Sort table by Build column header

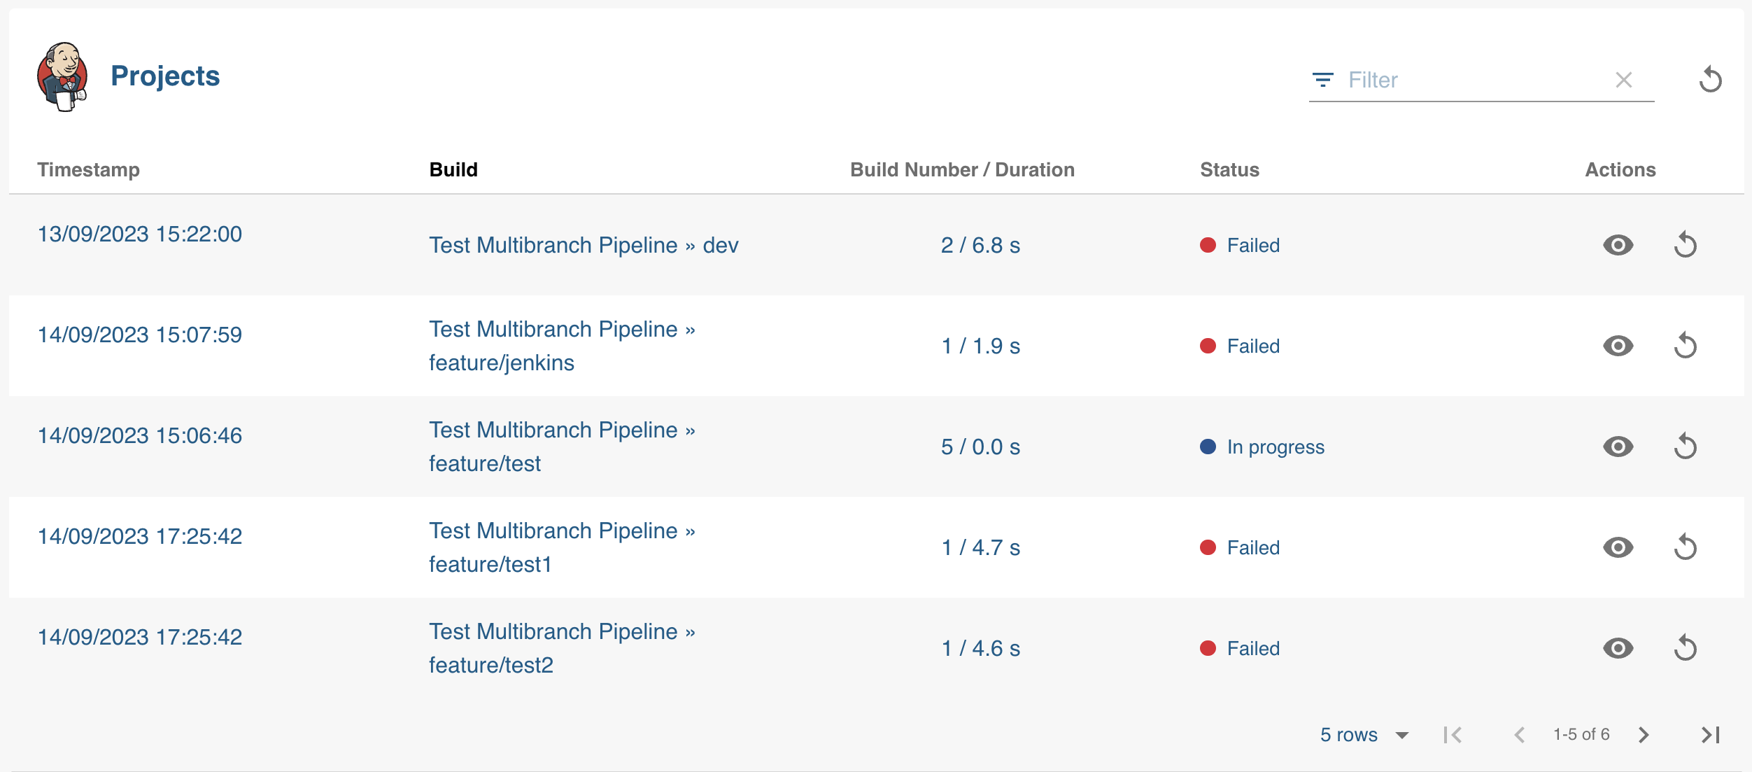[x=453, y=169]
